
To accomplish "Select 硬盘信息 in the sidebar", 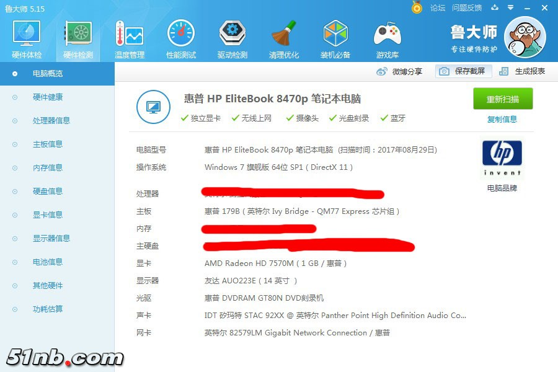I will [47, 192].
